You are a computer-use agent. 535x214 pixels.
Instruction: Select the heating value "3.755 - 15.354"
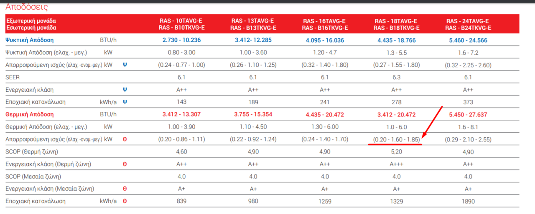[253, 114]
